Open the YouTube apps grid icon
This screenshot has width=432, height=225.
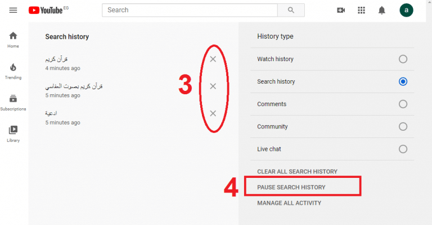361,10
